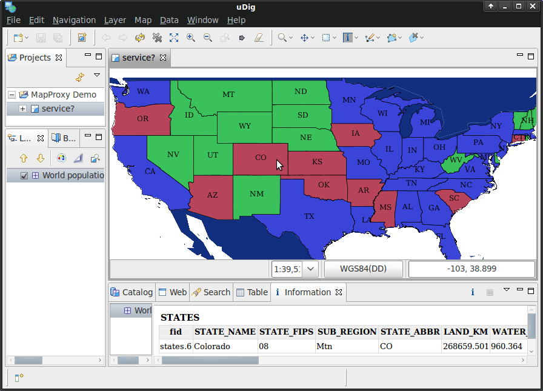Screen dimensions: 543x391
Task: Click the coordinates field showing -103, 38.899
Action: (x=471, y=269)
